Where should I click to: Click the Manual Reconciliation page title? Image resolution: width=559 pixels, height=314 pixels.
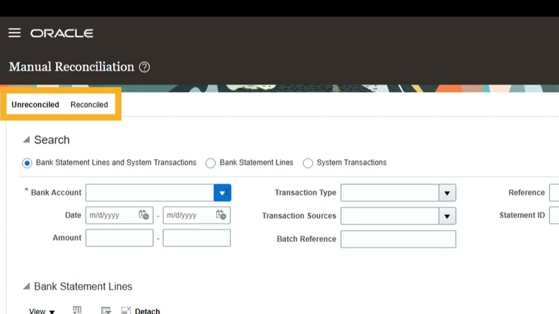tap(72, 67)
